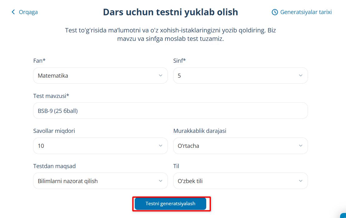Click the Sinf field label
The width and height of the screenshot is (346, 218).
pos(179,61)
